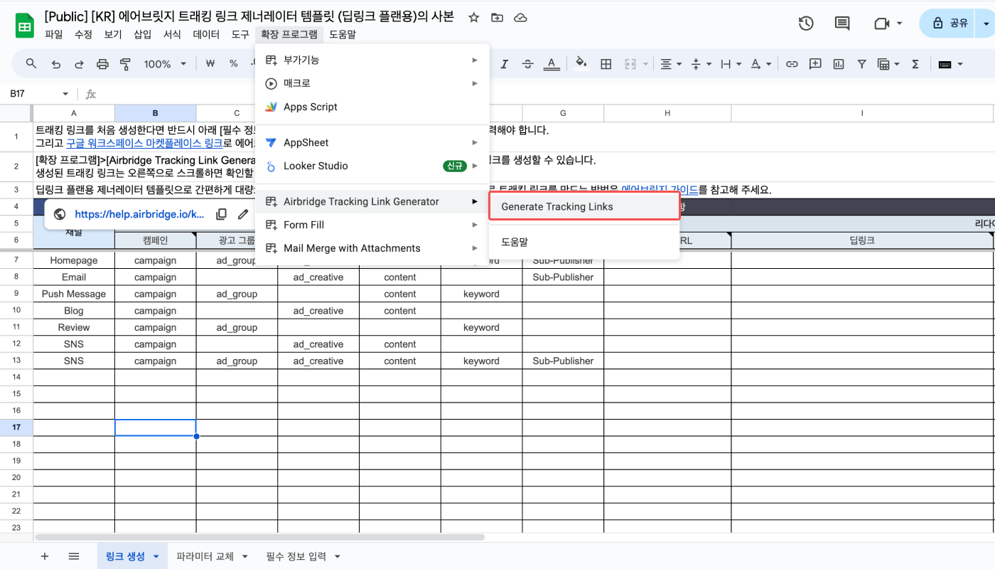The height and width of the screenshot is (569, 995).
Task: Open text rotation dropdown
Action: (x=760, y=64)
